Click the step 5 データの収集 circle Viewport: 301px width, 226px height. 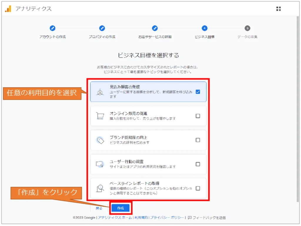click(x=248, y=28)
